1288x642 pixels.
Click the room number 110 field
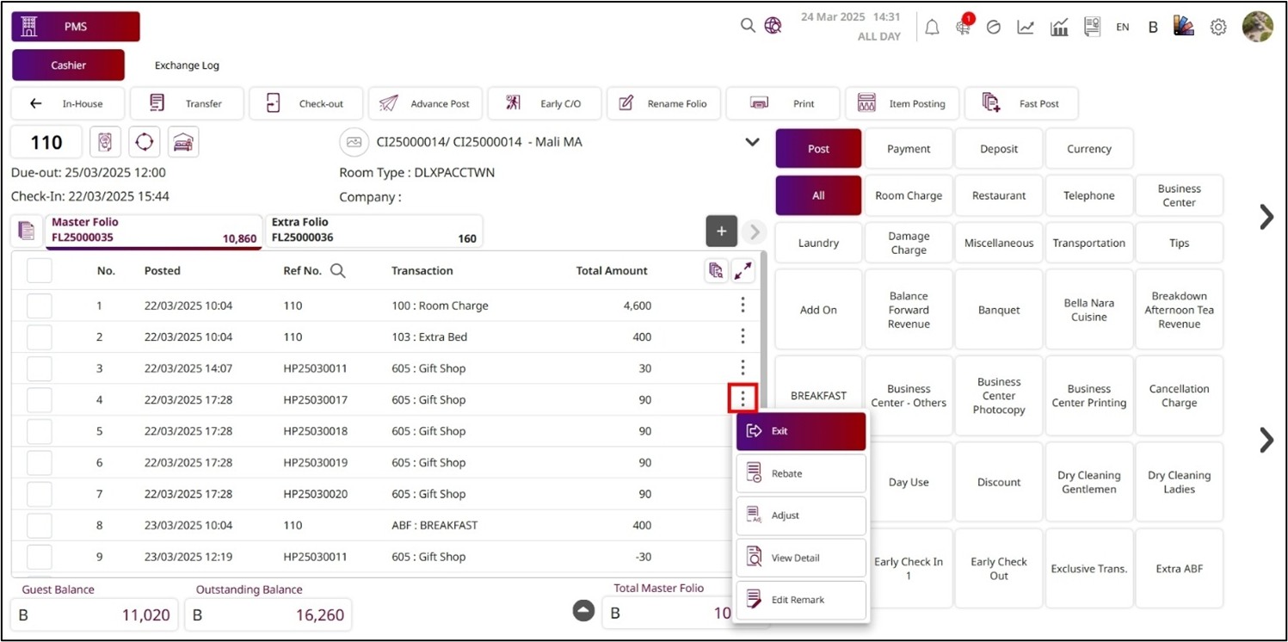[46, 143]
